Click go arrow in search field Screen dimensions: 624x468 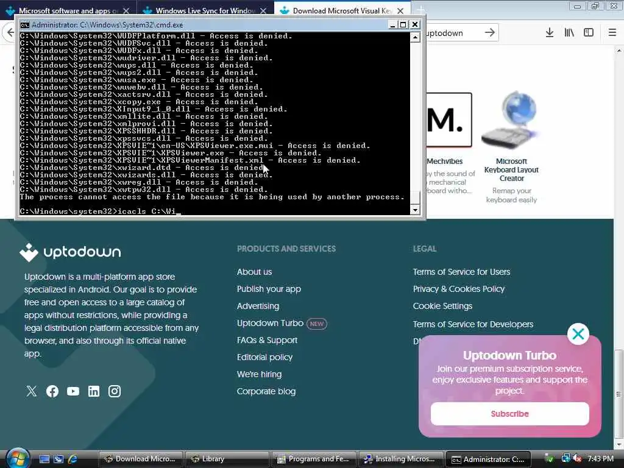pyautogui.click(x=489, y=33)
